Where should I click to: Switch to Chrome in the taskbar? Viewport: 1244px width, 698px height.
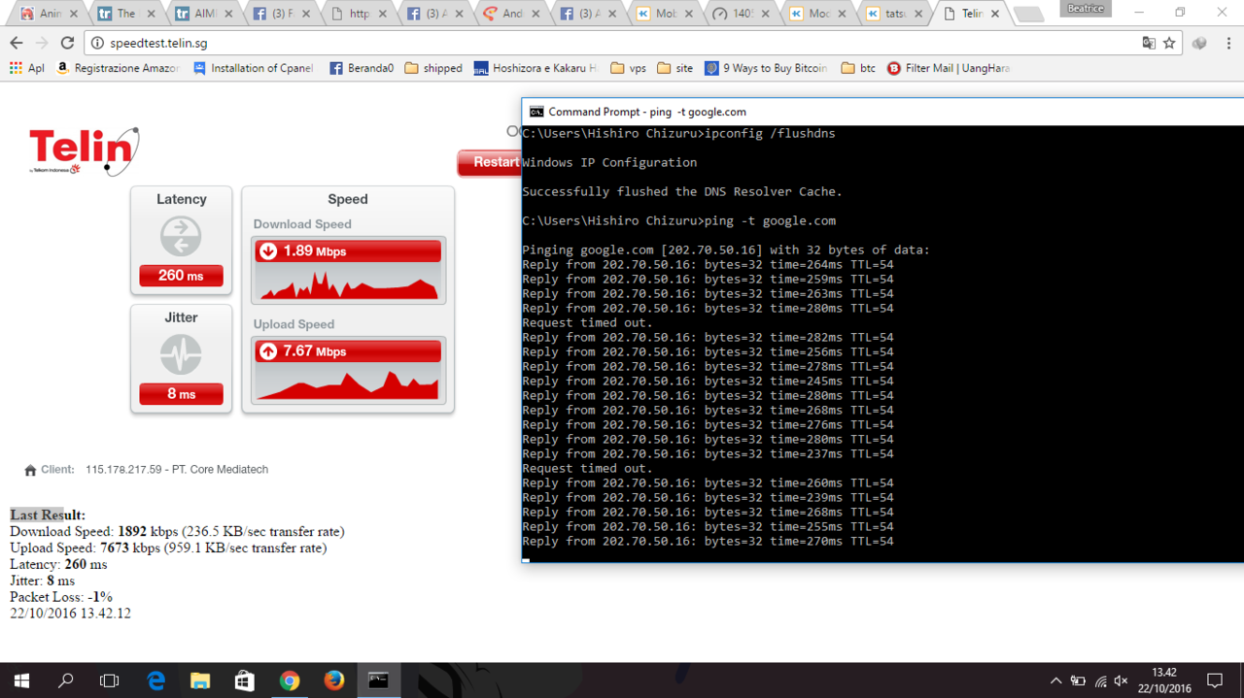click(290, 681)
